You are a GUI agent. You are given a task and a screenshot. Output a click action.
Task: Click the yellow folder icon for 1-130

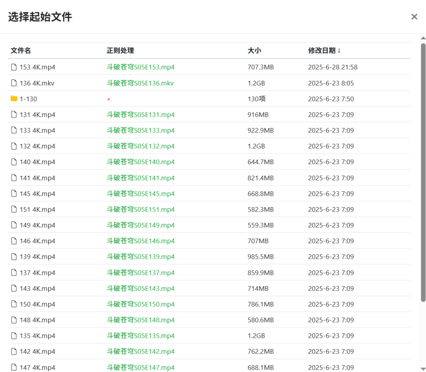coord(14,98)
